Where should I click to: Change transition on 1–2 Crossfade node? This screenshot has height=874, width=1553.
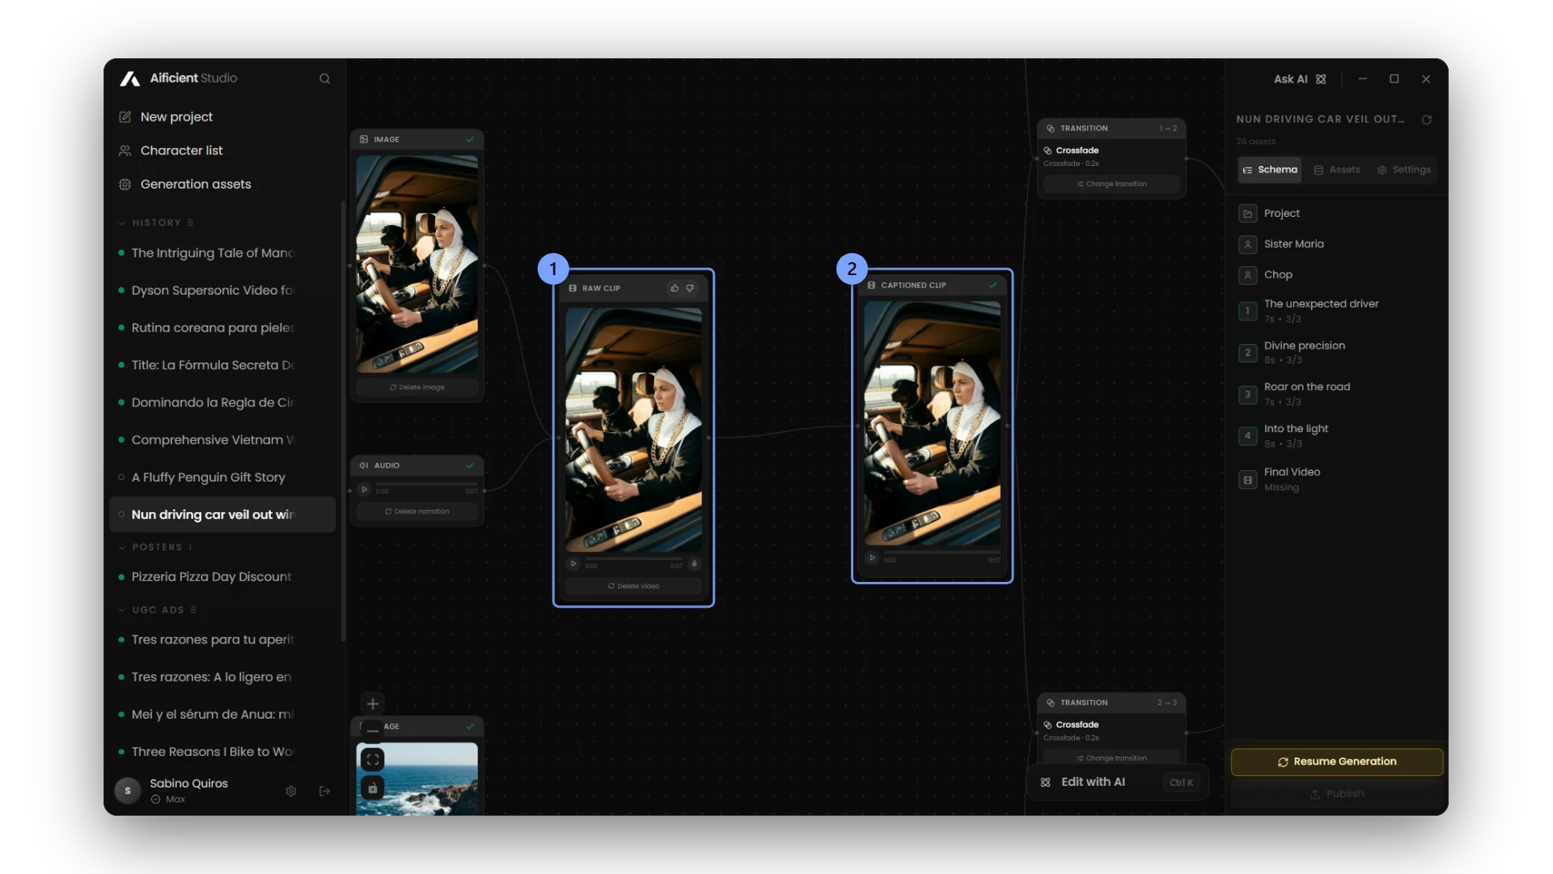coord(1111,184)
